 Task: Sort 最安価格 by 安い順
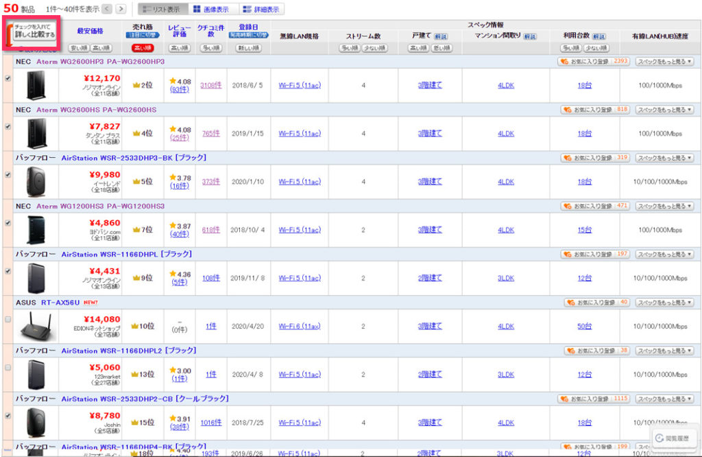79,48
